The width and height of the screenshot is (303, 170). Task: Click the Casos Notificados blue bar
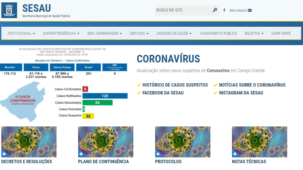pos(105,96)
